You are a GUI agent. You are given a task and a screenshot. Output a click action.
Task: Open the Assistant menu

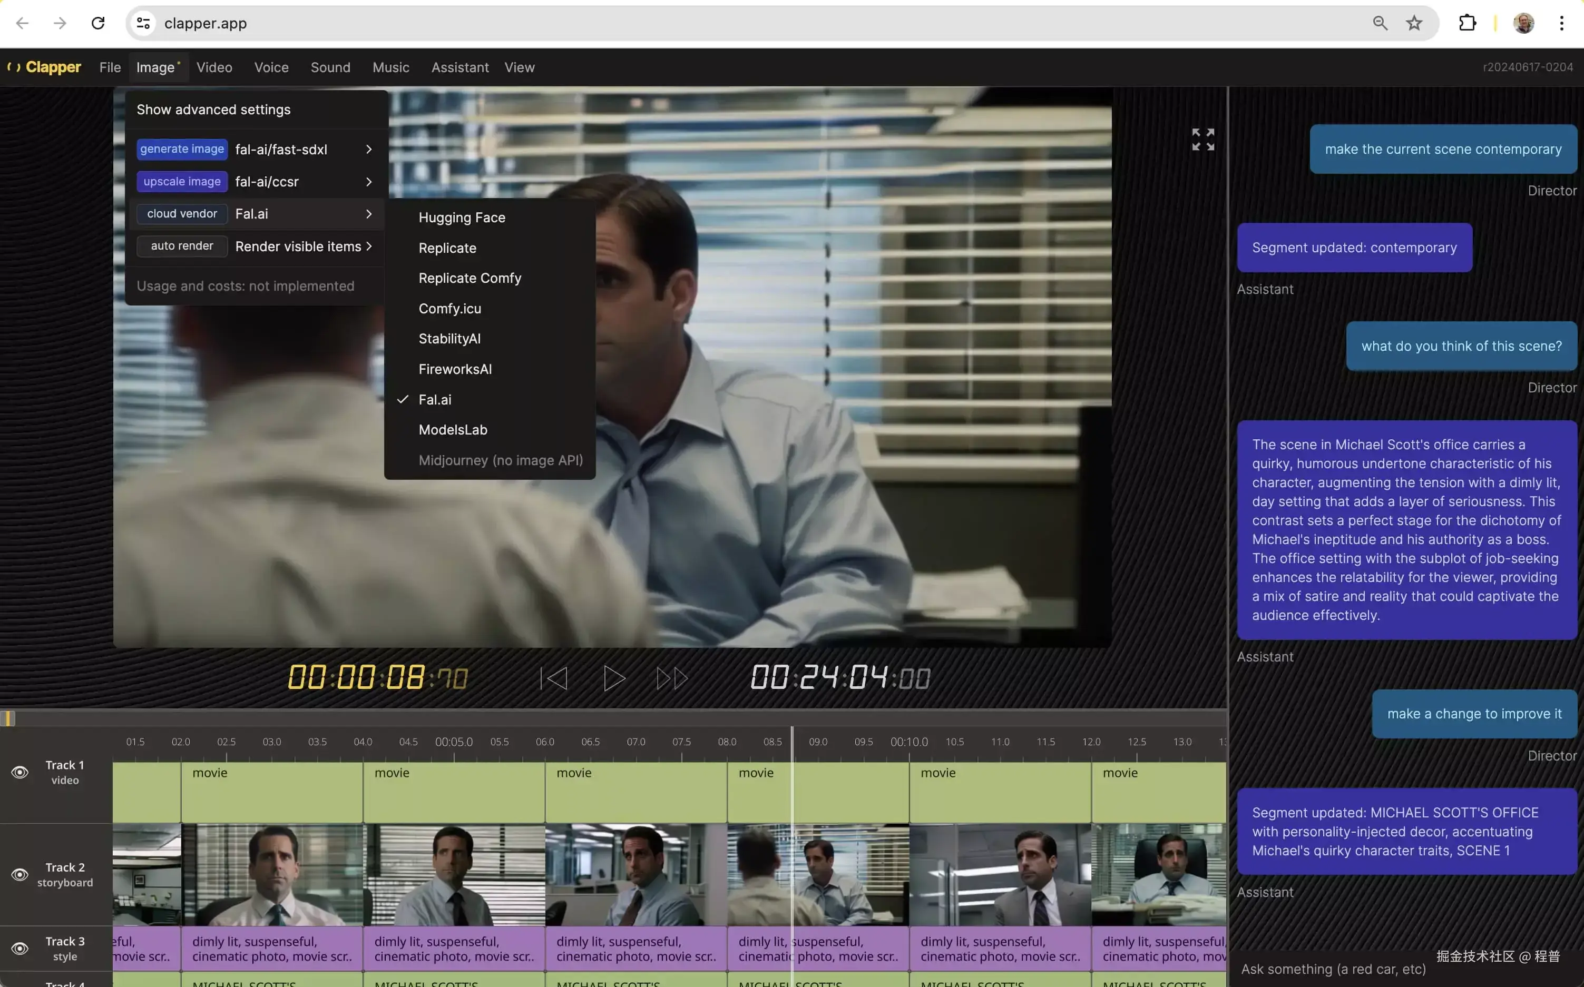[459, 67]
